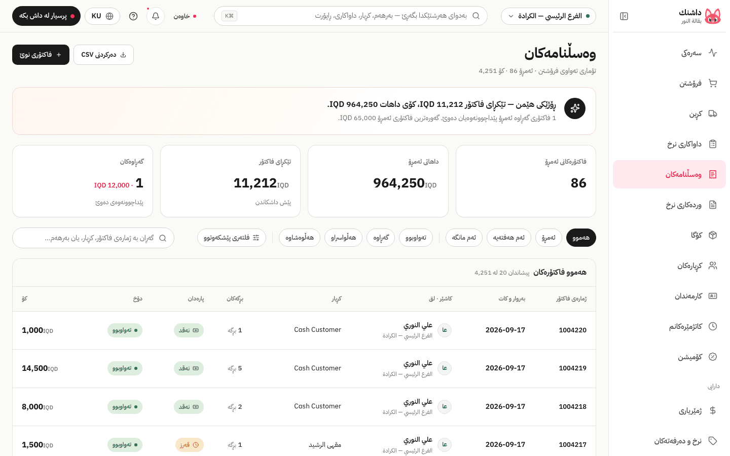The height and width of the screenshot is (456, 730).
Task: Open the ژمێریاری accounting dollar item
Action: (669, 410)
